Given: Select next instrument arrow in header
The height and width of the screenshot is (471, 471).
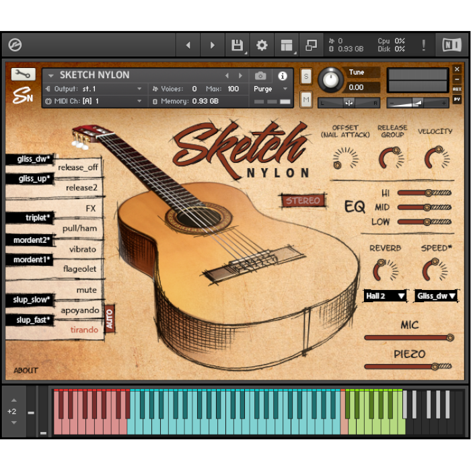Looking at the screenshot, I should 240,75.
